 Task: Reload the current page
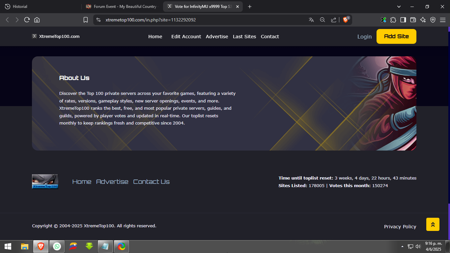pos(27,20)
